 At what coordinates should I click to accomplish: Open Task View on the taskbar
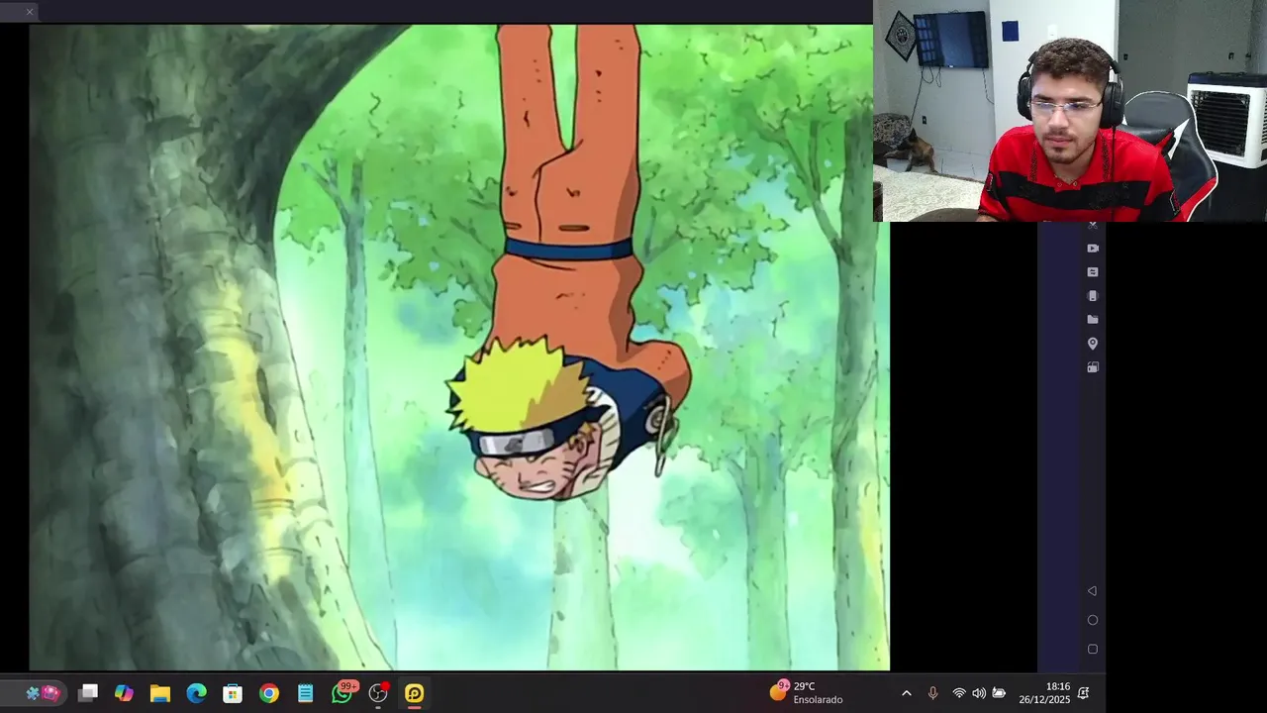pos(88,693)
